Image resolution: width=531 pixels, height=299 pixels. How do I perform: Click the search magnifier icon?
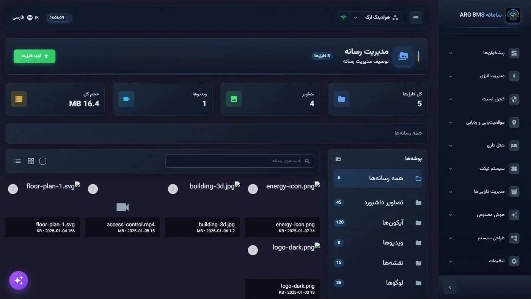307,161
